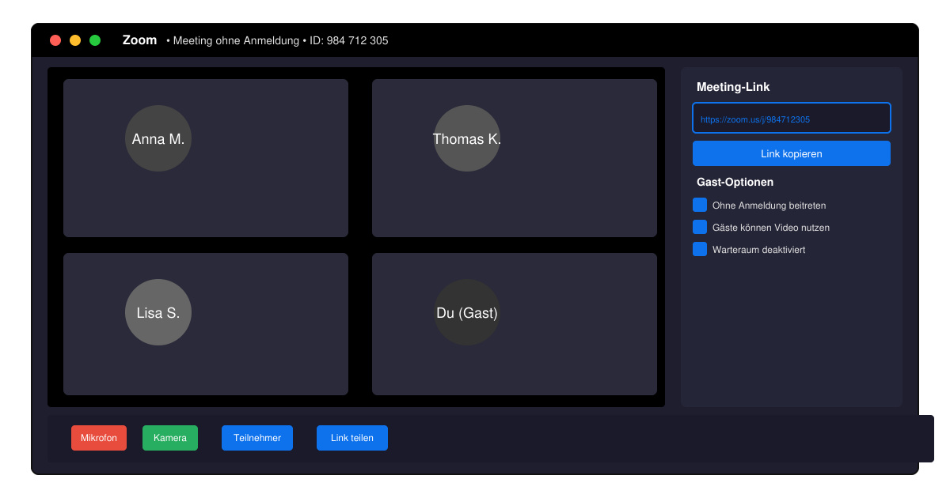Close the window with red button

coord(55,40)
